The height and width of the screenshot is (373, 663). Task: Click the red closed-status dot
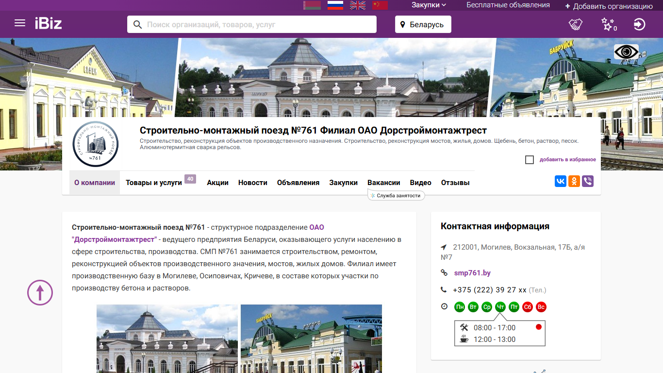point(538,327)
